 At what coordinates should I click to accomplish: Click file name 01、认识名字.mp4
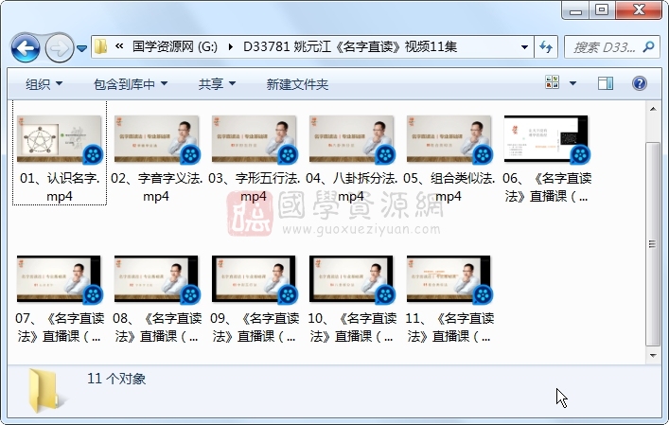(60, 186)
